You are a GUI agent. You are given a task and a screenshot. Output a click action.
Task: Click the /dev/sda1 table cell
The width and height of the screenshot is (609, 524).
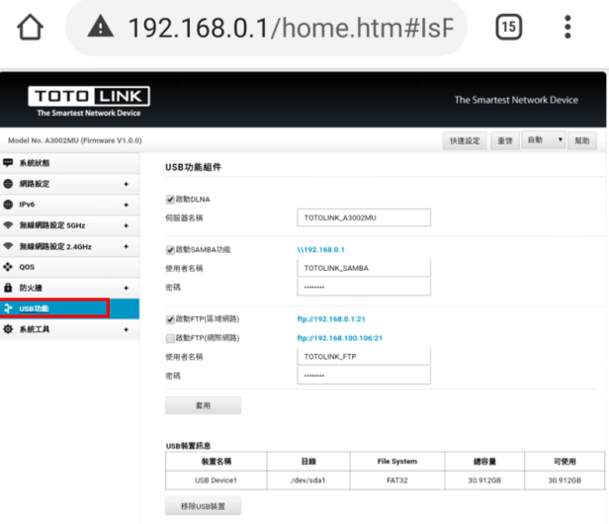(x=308, y=480)
